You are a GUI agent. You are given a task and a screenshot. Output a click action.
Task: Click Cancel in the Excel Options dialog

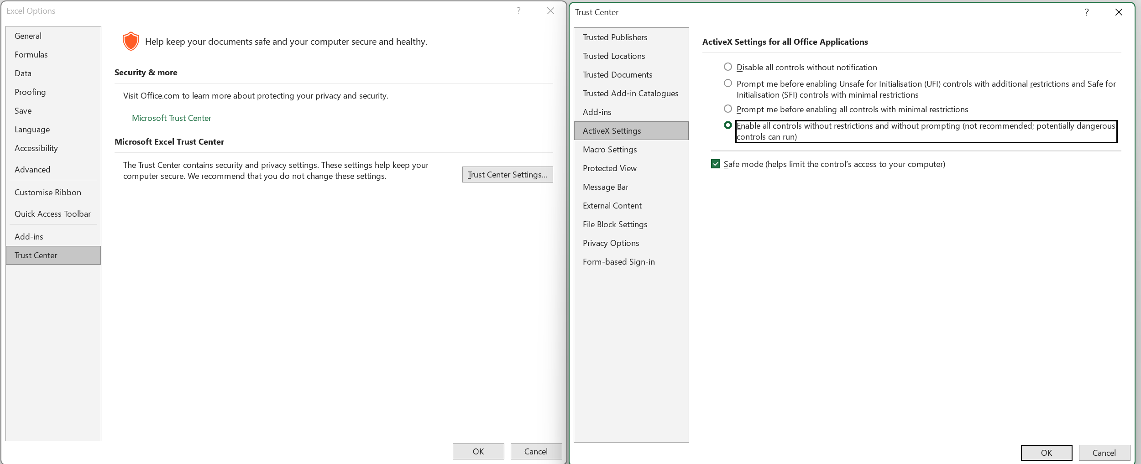536,451
